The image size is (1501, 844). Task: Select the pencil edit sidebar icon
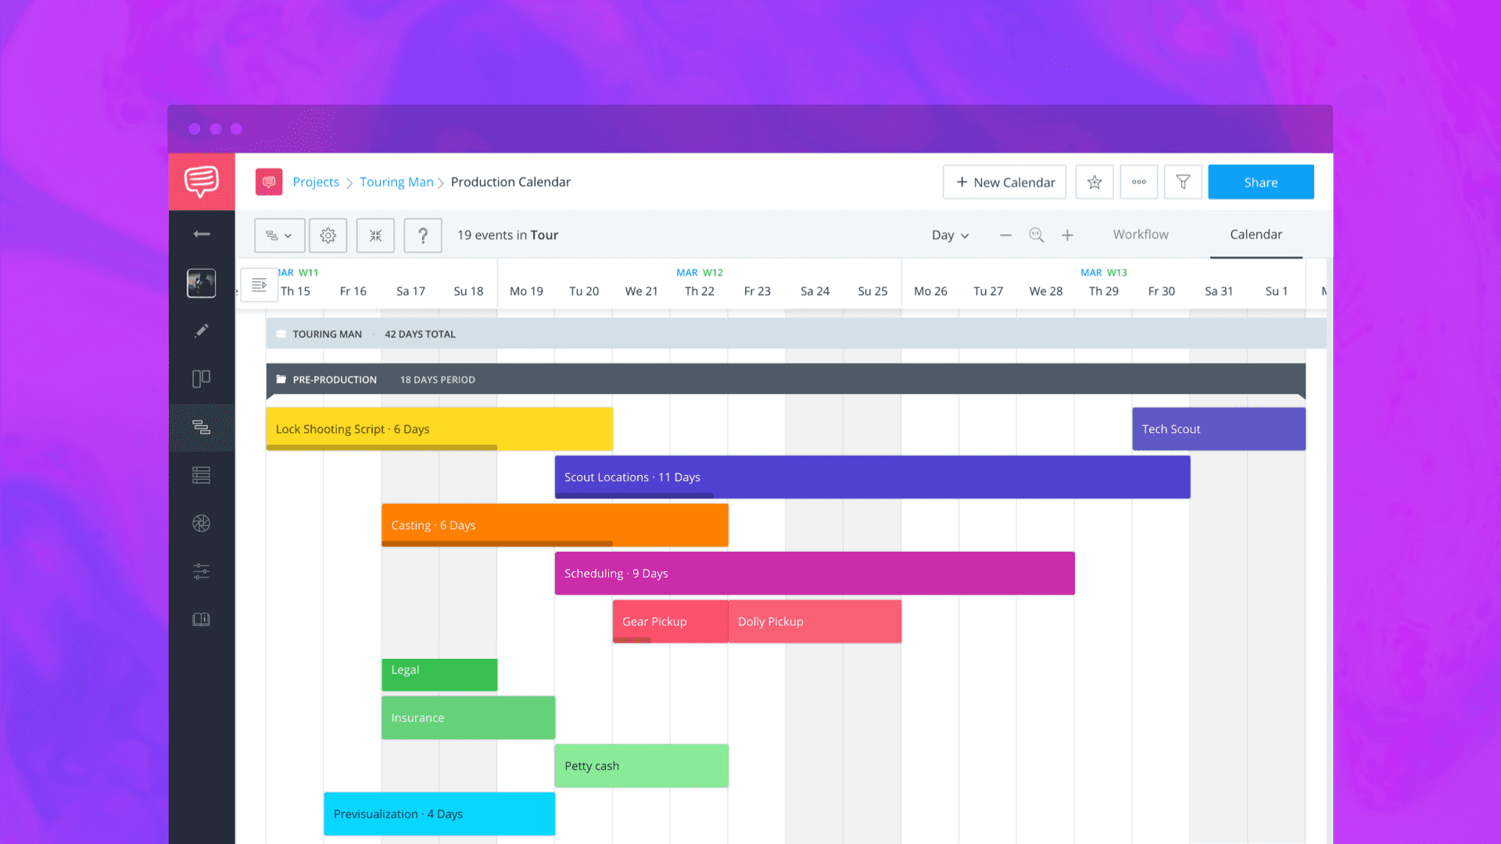click(x=202, y=331)
